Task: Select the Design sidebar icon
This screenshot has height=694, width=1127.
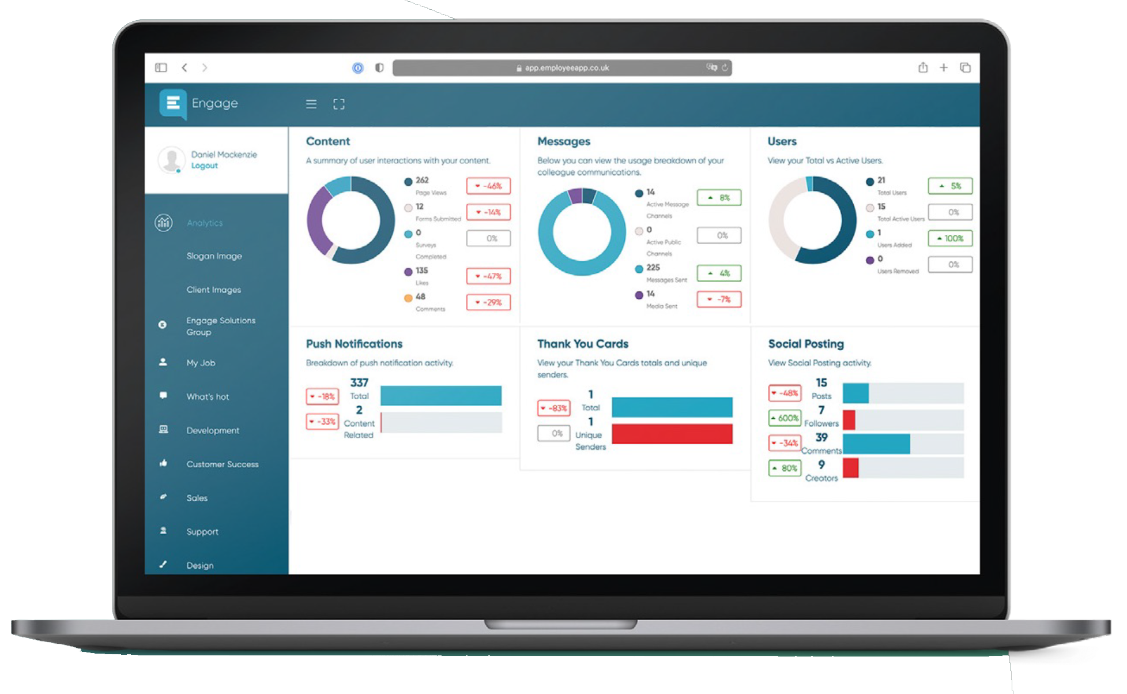Action: tap(161, 564)
